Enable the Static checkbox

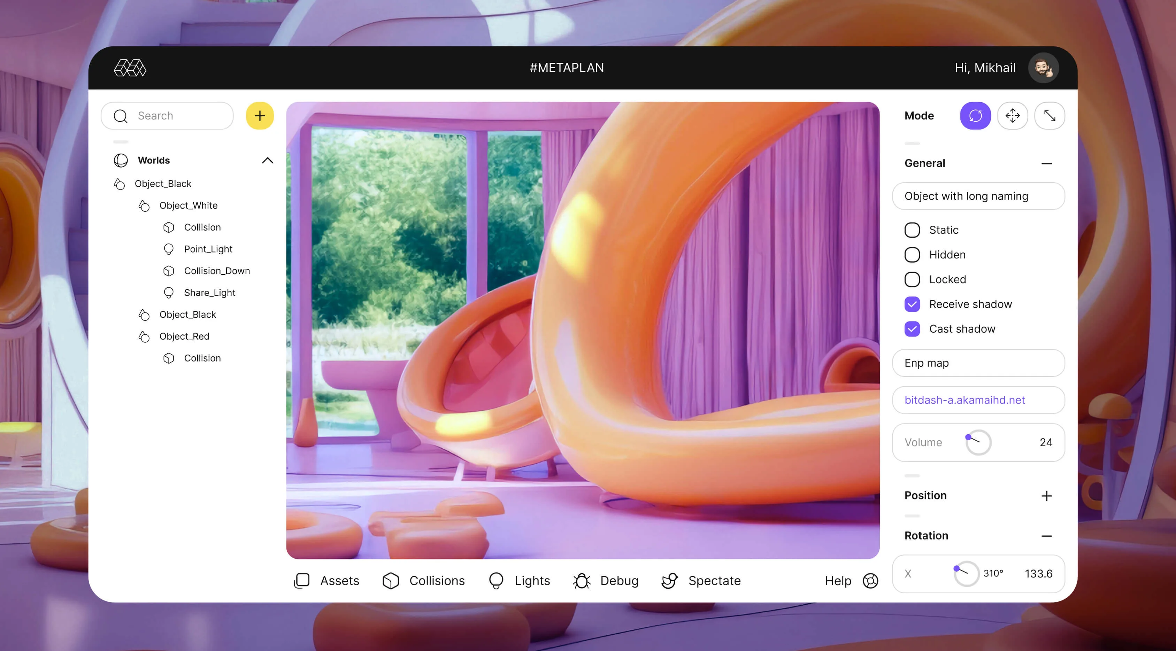pos(912,230)
